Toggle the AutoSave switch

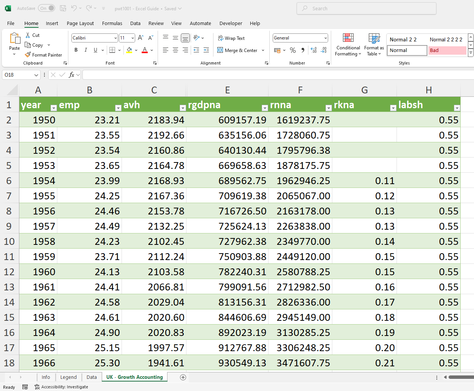pos(47,8)
